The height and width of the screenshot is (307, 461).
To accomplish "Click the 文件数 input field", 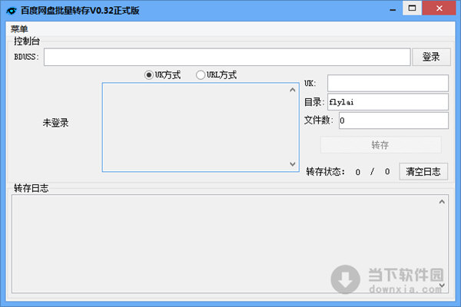I will [393, 120].
